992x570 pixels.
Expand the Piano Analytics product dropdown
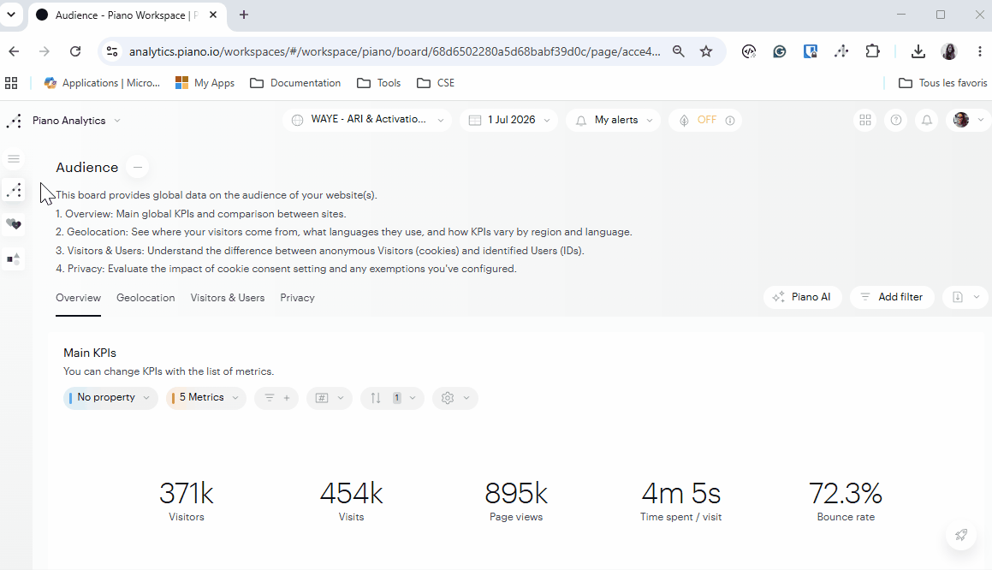pos(117,121)
